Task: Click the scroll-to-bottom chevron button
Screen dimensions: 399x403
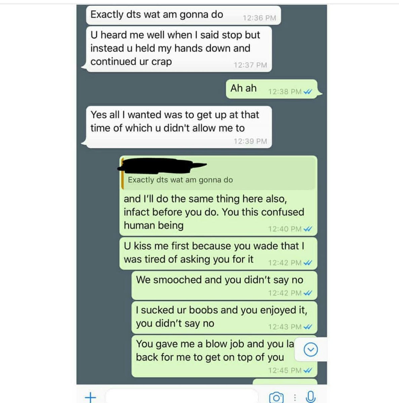Action: 311,350
